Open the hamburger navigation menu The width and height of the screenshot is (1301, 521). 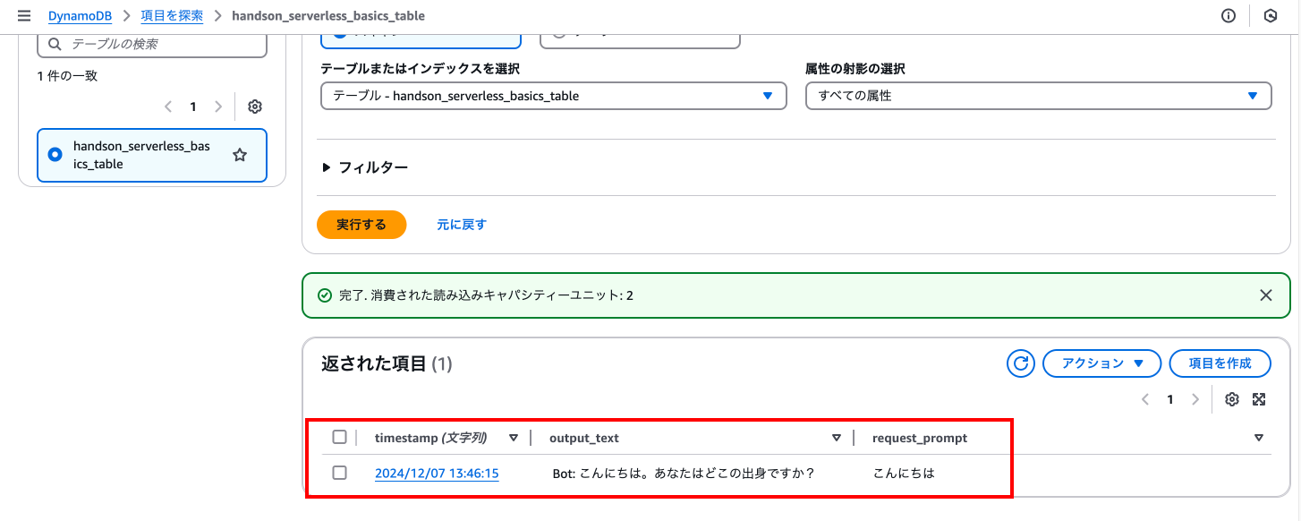tap(24, 15)
